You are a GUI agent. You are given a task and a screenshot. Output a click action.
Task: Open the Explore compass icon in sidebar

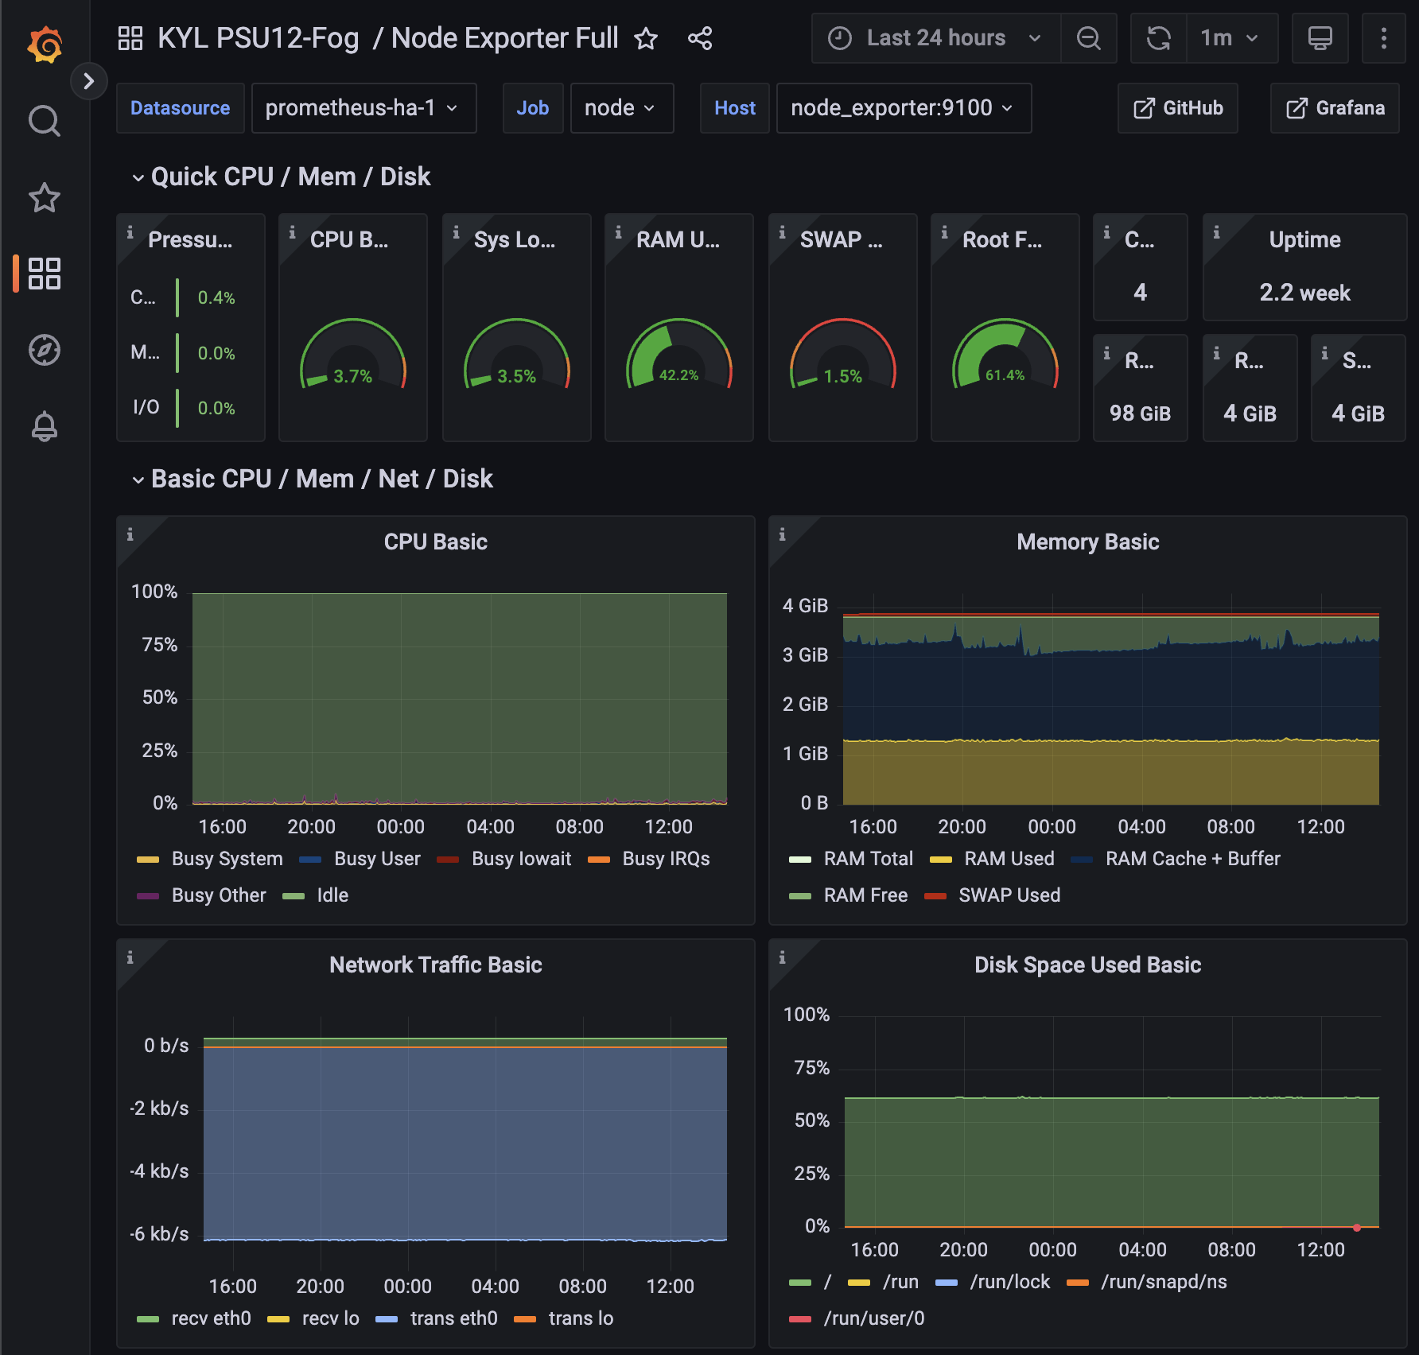coord(45,350)
